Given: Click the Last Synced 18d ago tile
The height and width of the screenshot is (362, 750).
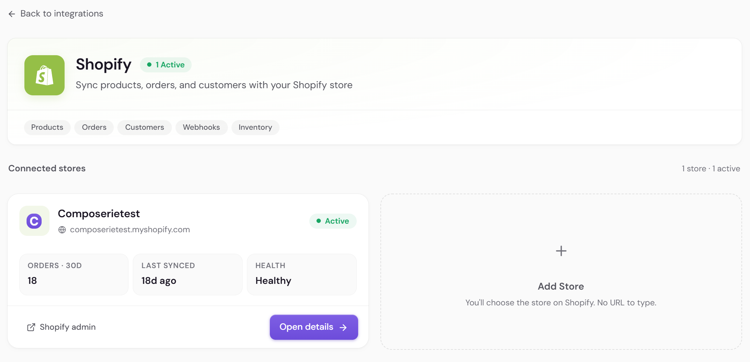Looking at the screenshot, I should pos(188,275).
